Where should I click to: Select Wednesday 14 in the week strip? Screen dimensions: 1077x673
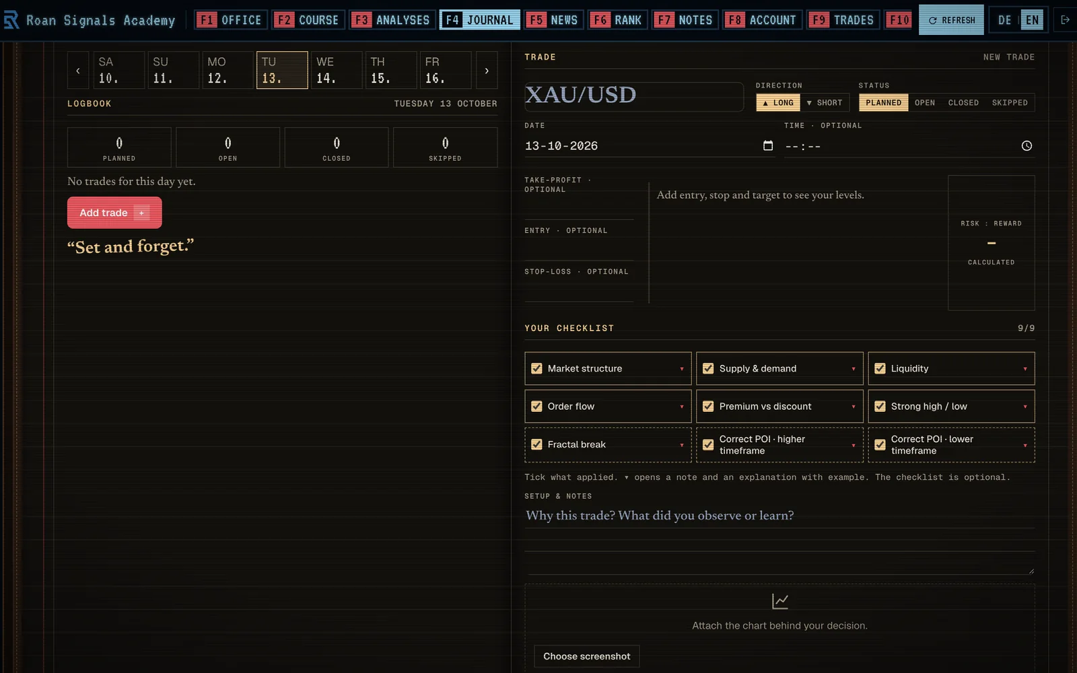click(x=336, y=70)
